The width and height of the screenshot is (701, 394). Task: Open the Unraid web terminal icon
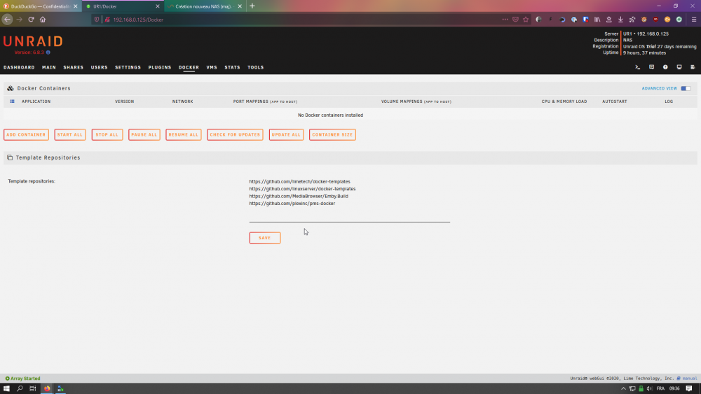(637, 67)
